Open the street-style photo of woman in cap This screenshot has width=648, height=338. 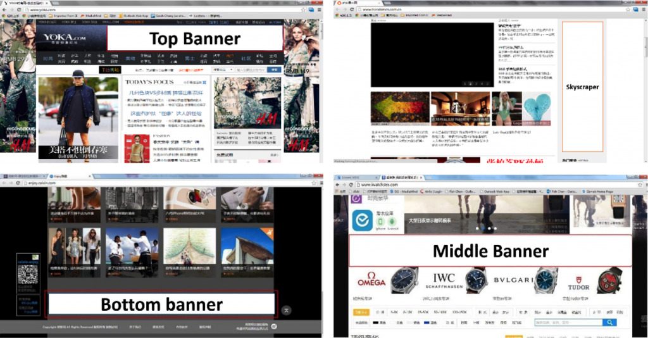(78, 120)
